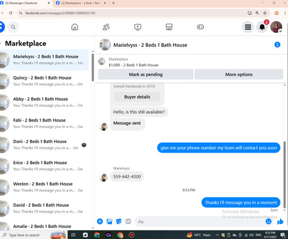The height and width of the screenshot is (239, 288).
Task: Click More options button
Action: 239,74
